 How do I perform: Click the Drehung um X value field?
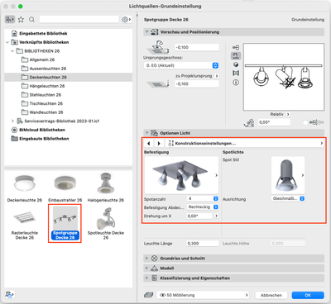199,216
